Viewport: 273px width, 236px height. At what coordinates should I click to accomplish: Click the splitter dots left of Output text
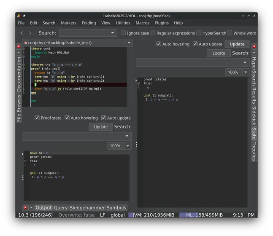point(23,177)
